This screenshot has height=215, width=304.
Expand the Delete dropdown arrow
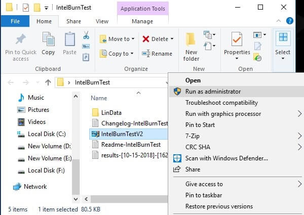coord(172,39)
